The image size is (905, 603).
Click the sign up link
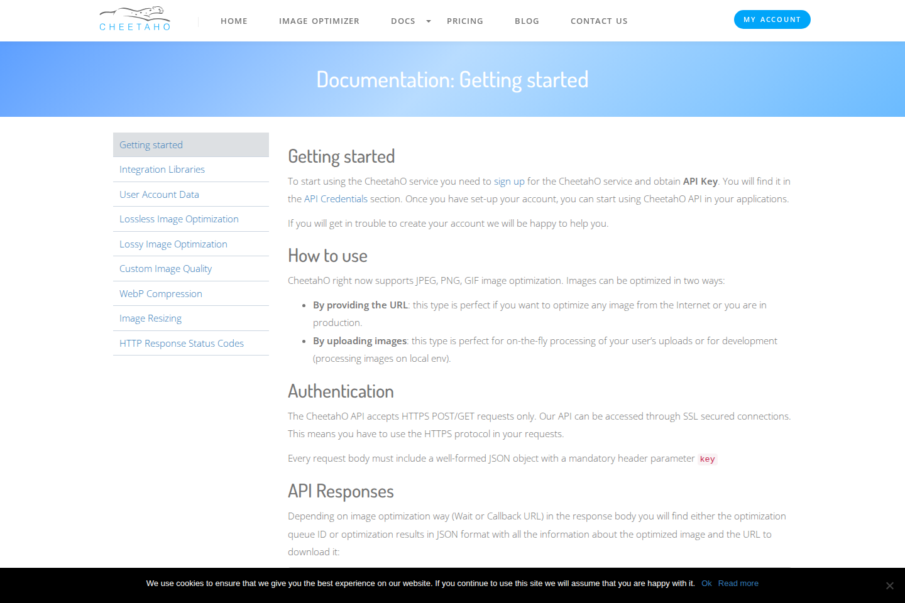(508, 181)
